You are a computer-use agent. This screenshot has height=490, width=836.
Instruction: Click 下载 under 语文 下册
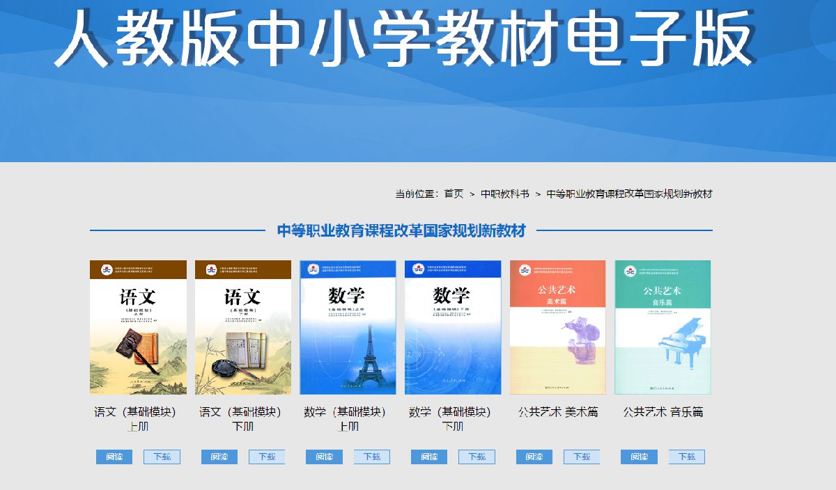click(267, 457)
